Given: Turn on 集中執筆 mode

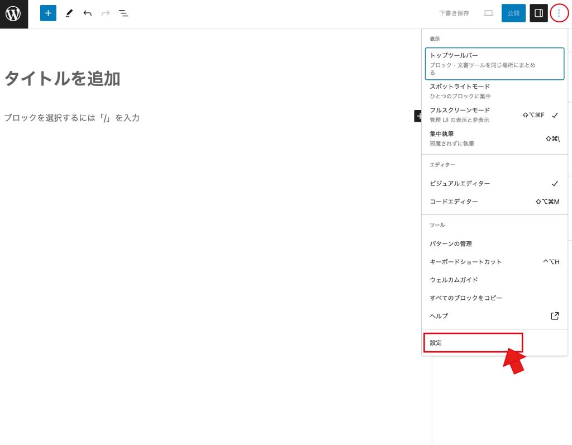Looking at the screenshot, I should click(x=494, y=138).
